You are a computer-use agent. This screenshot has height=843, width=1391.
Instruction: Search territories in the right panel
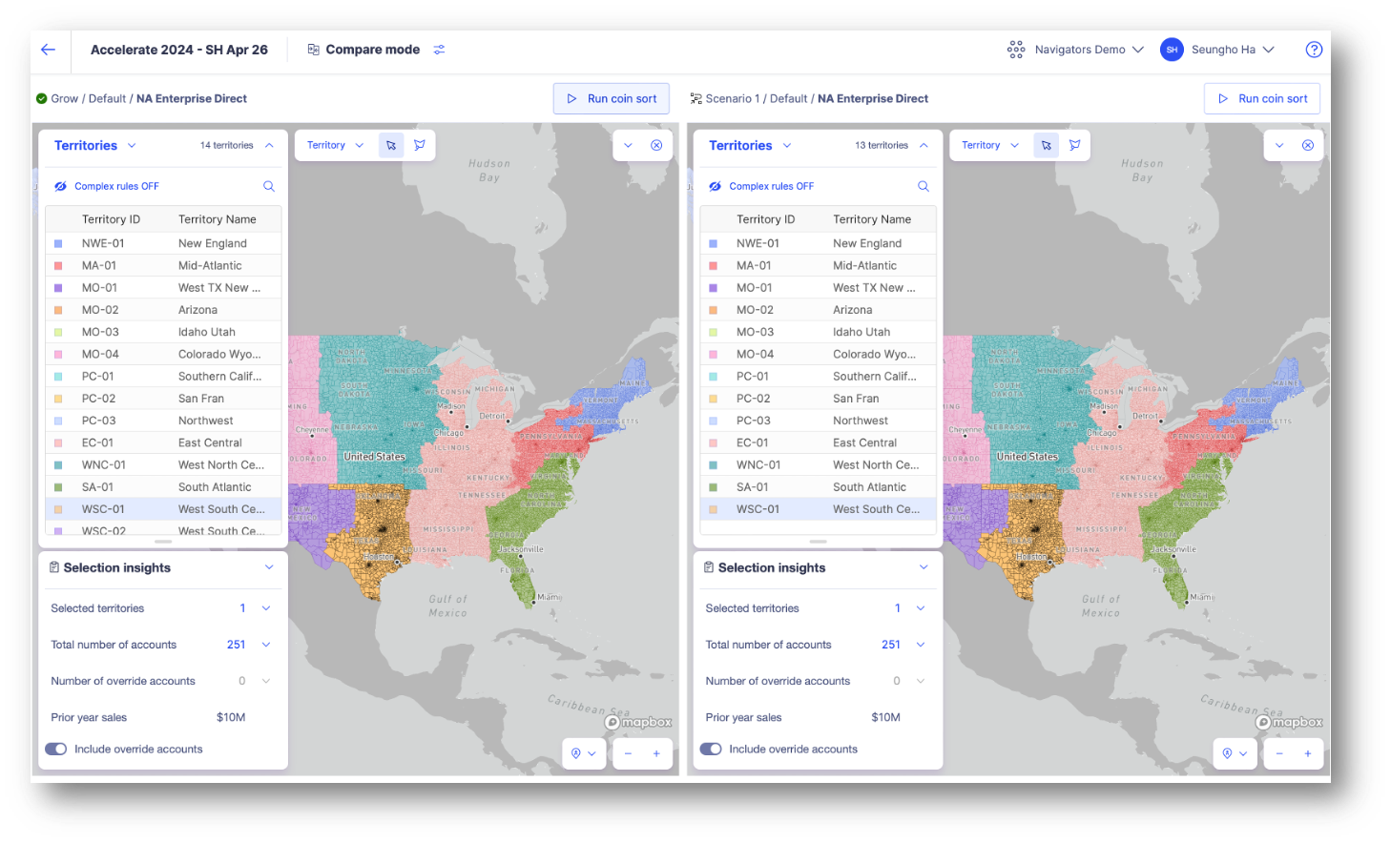[924, 186]
